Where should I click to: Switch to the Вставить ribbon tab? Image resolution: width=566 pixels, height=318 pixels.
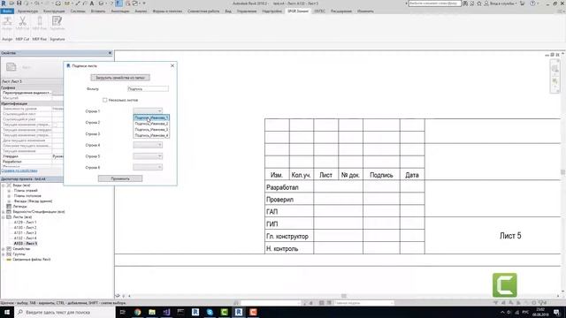tap(98, 11)
